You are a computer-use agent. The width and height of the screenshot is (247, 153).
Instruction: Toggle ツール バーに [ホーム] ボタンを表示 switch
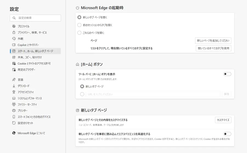227,74
